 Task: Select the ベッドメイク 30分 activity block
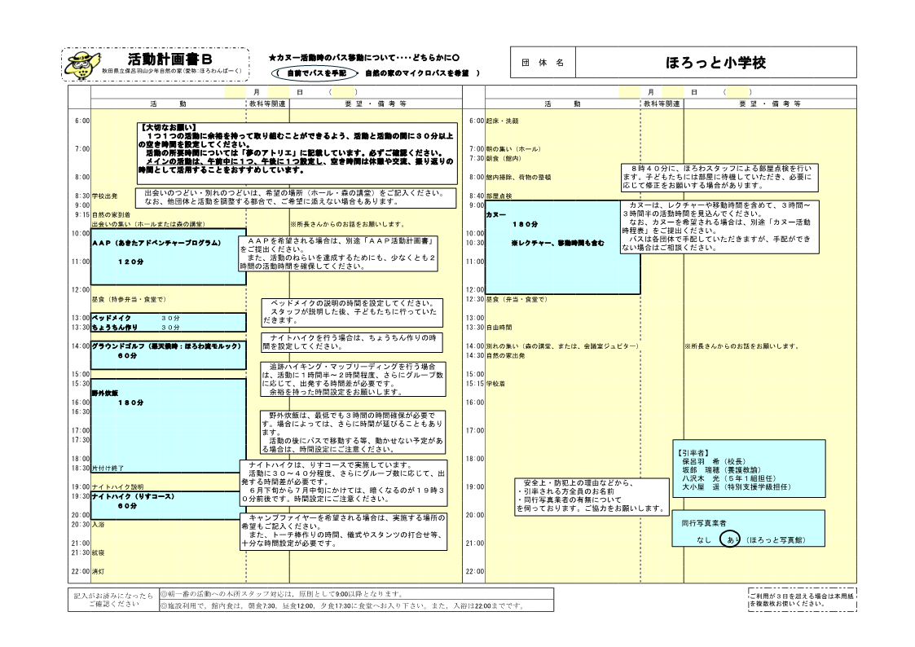169,317
